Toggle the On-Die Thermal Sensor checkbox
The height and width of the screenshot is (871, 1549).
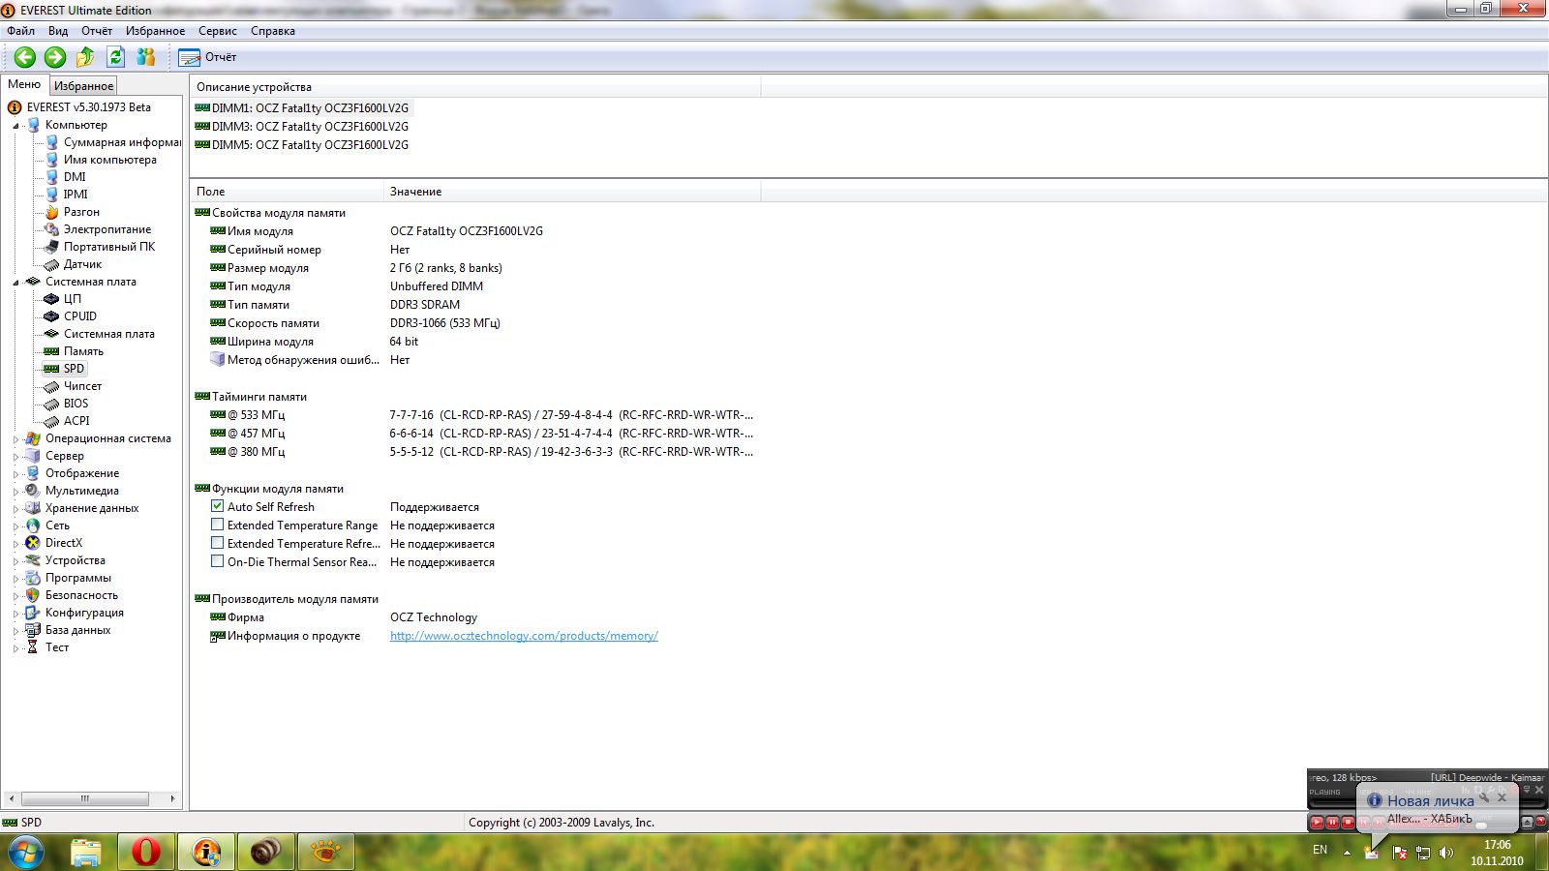tap(218, 561)
